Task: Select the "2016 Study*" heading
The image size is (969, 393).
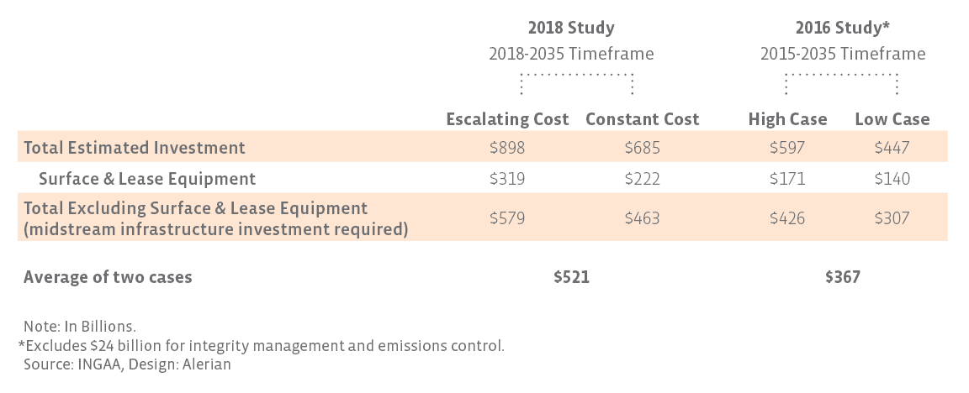Action: pos(843,28)
